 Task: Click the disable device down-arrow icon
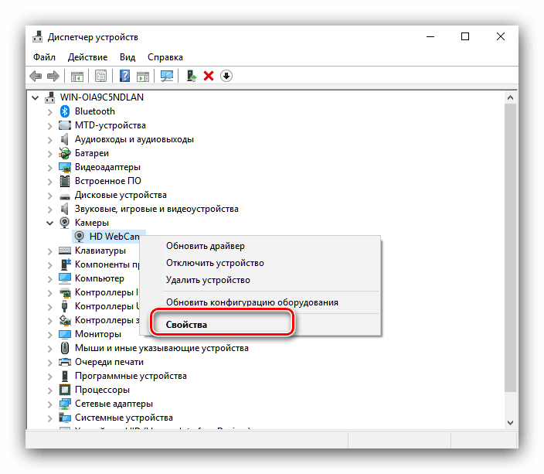point(226,76)
